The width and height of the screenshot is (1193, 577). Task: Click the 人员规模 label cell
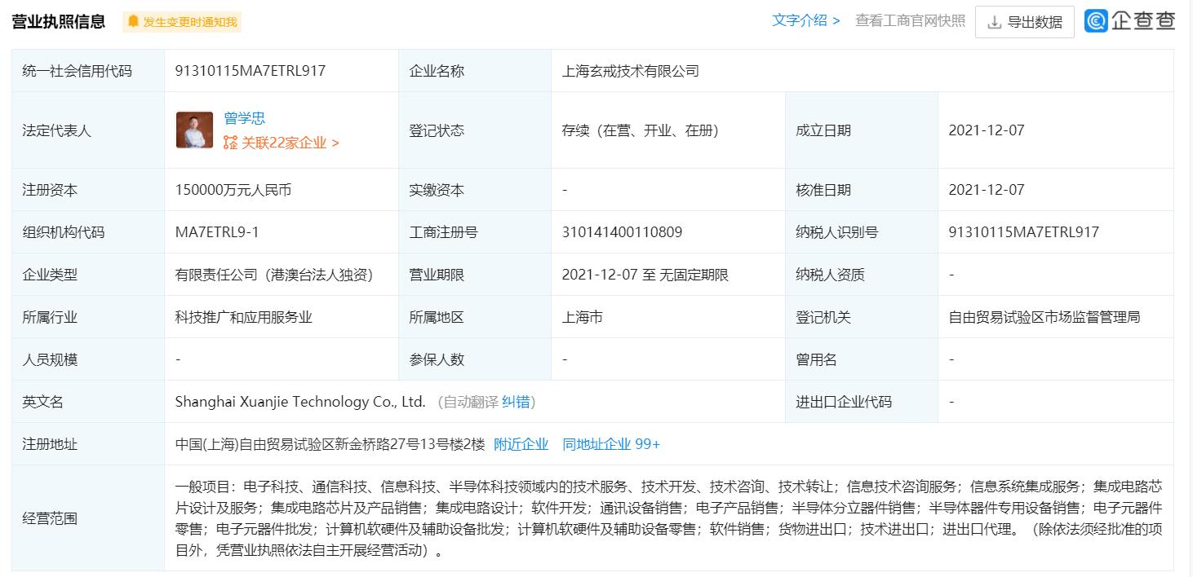[x=88, y=359]
